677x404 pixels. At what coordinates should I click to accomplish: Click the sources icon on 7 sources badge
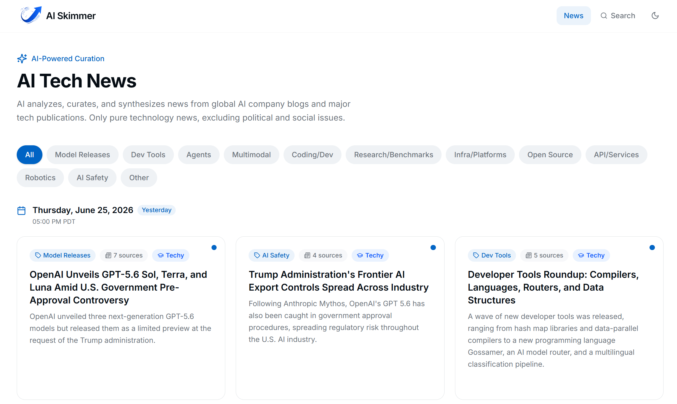point(108,255)
